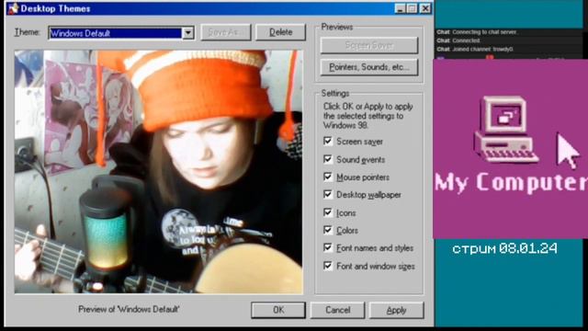
Task: Open Pointers, Sounds, etc. preview
Action: click(x=369, y=67)
